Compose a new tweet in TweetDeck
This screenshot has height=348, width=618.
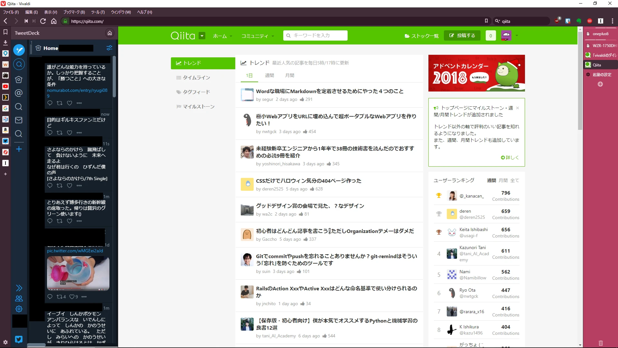click(x=19, y=50)
